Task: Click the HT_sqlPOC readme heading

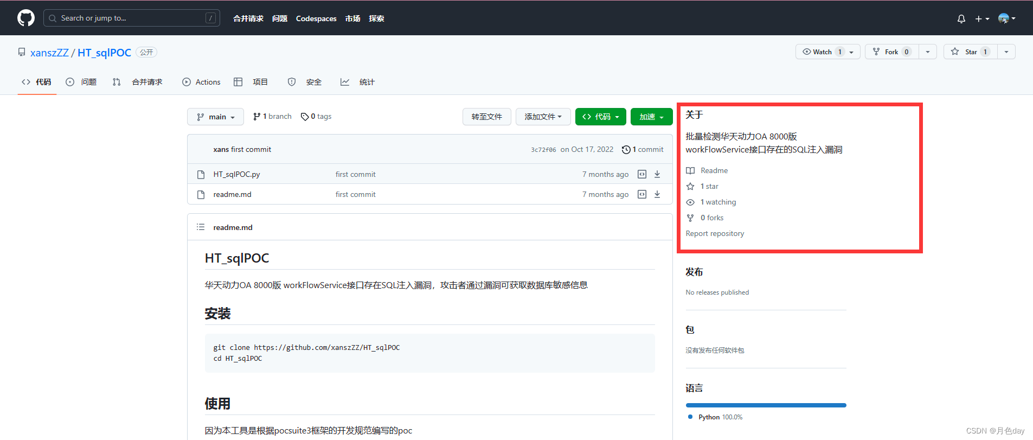Action: [237, 258]
